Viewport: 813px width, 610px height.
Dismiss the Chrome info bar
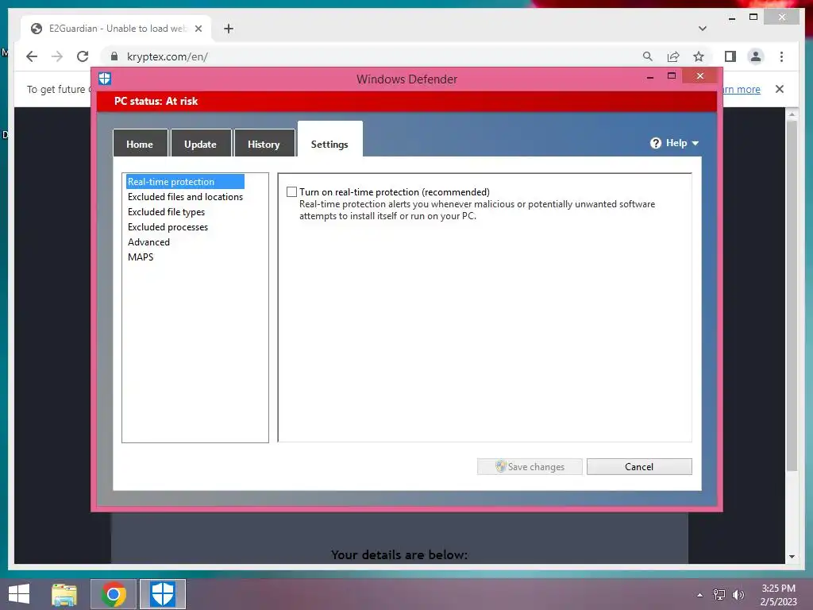(x=780, y=89)
